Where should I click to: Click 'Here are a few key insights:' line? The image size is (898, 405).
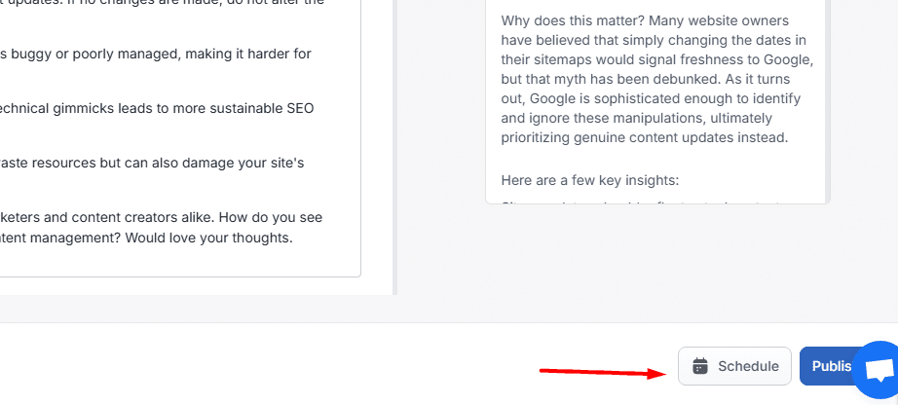pyautogui.click(x=590, y=180)
